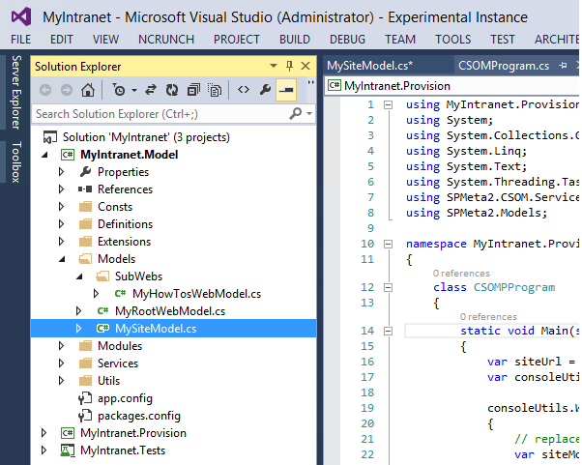The width and height of the screenshot is (582, 465).
Task: Open the TEAM menu
Action: [x=400, y=39]
